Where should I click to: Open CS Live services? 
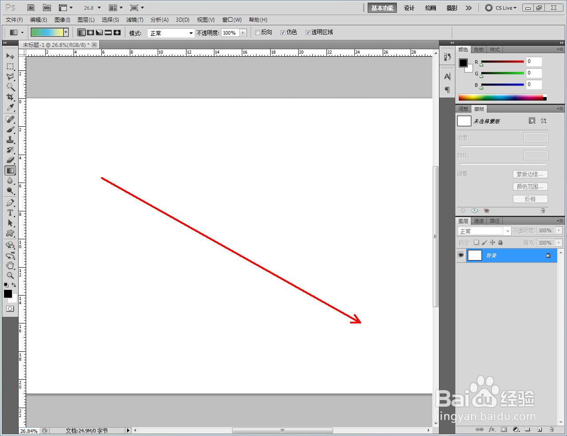point(501,8)
